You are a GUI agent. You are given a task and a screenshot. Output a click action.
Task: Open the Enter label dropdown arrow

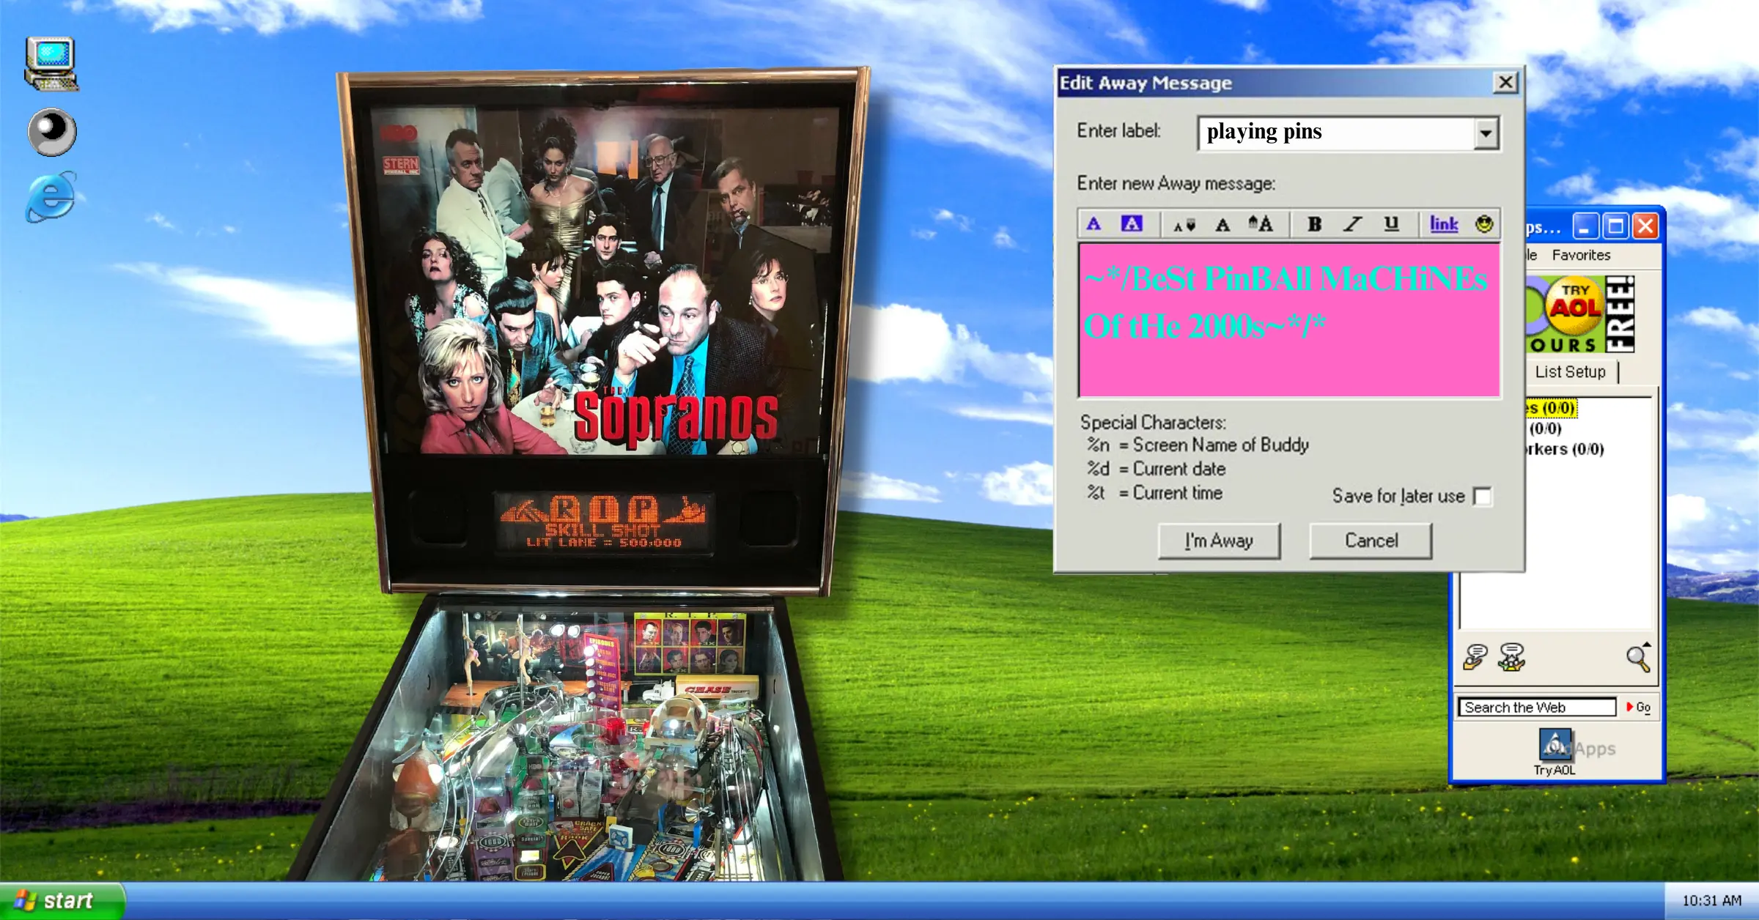(x=1486, y=133)
